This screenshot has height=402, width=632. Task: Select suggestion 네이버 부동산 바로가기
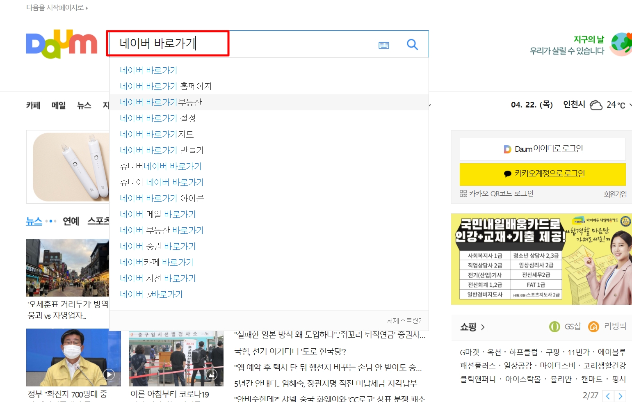[269, 230]
